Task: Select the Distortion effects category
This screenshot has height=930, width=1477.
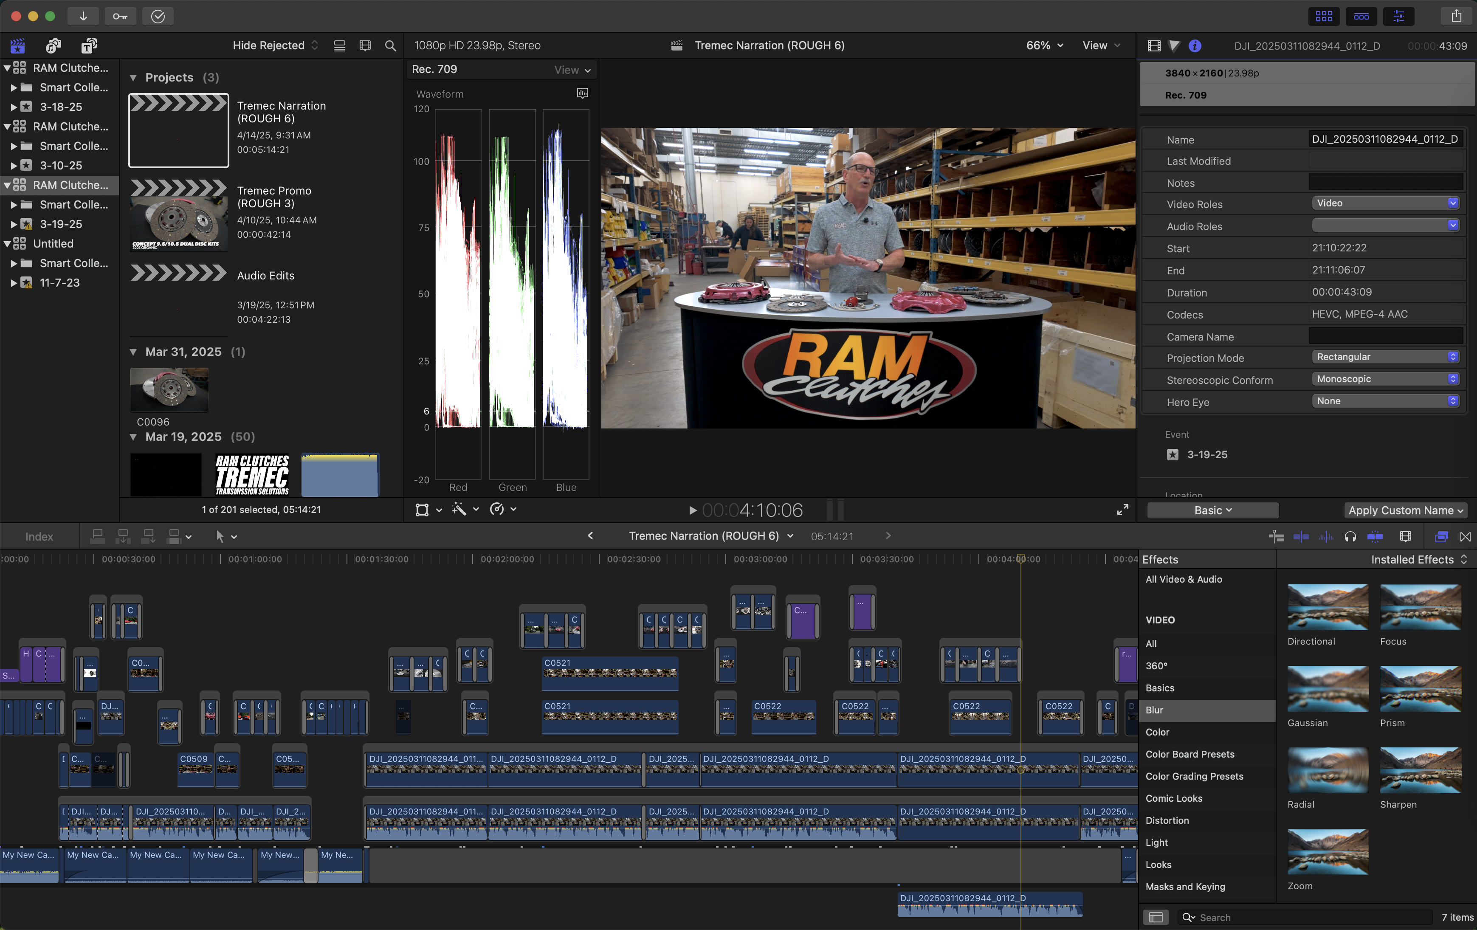Action: (1206, 820)
